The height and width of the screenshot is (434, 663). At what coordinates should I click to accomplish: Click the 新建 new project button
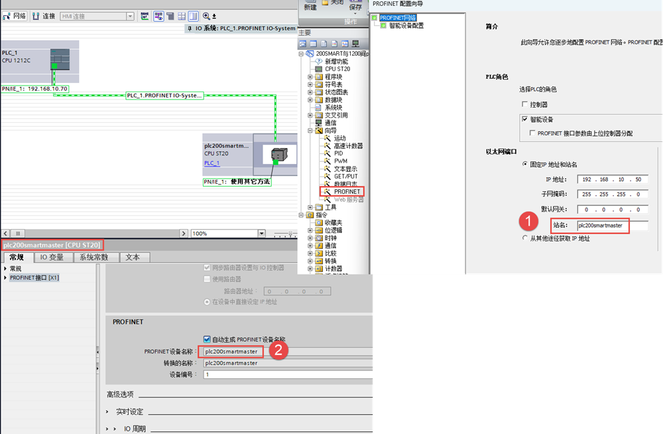pos(310,5)
